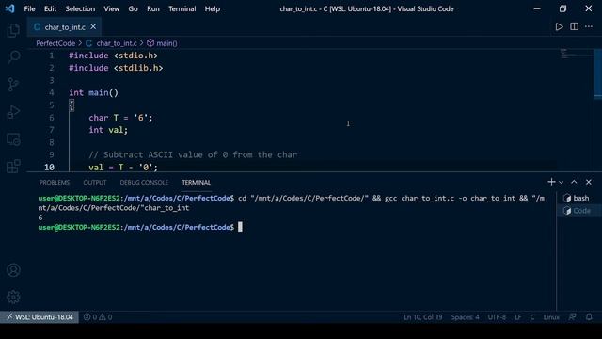This screenshot has width=602, height=339.
Task: Click the feedback icon in status bar
Action: coord(573,317)
